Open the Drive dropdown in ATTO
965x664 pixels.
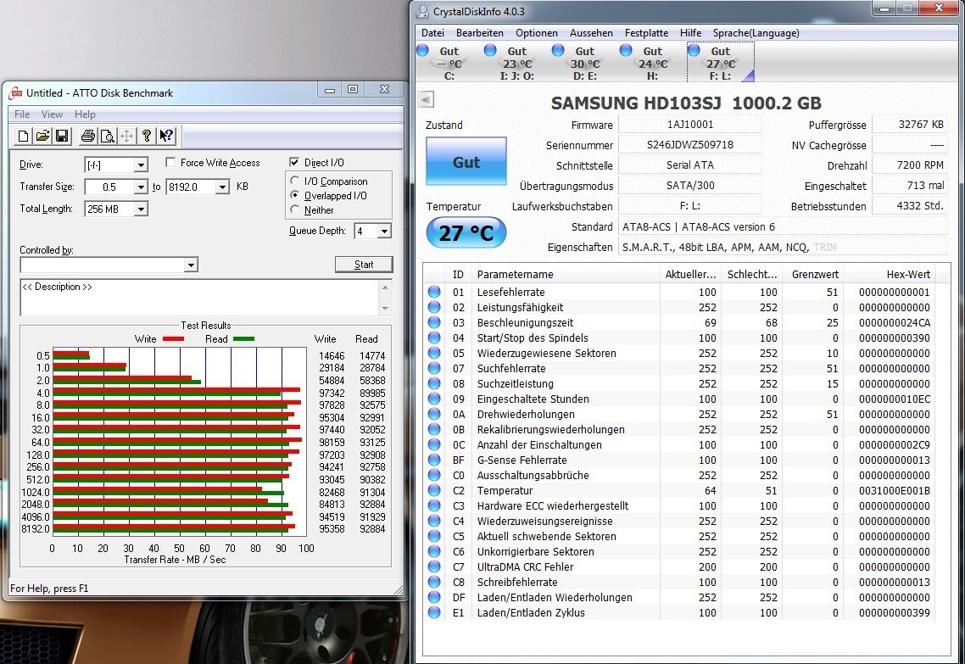point(141,165)
